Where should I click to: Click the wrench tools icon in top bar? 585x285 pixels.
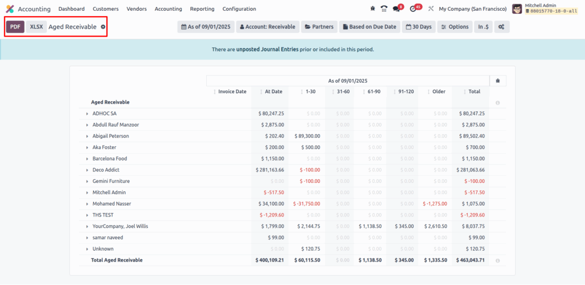coord(431,9)
